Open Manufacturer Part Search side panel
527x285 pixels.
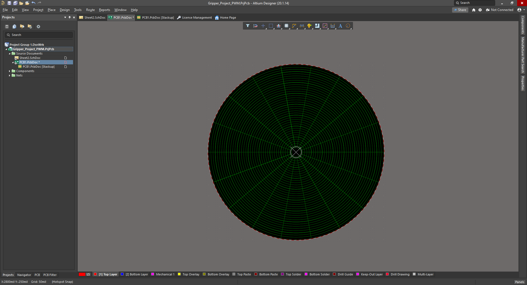click(523, 55)
